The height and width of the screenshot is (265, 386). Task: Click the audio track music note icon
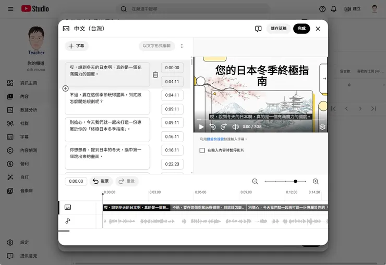pos(68,221)
